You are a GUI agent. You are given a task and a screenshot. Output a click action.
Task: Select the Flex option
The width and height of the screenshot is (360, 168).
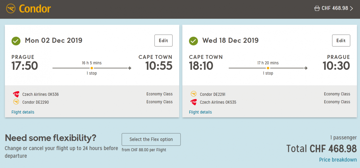click(x=151, y=139)
